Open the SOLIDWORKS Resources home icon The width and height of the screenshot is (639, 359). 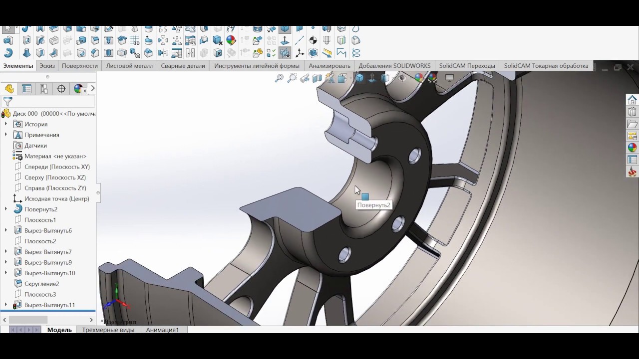click(632, 100)
